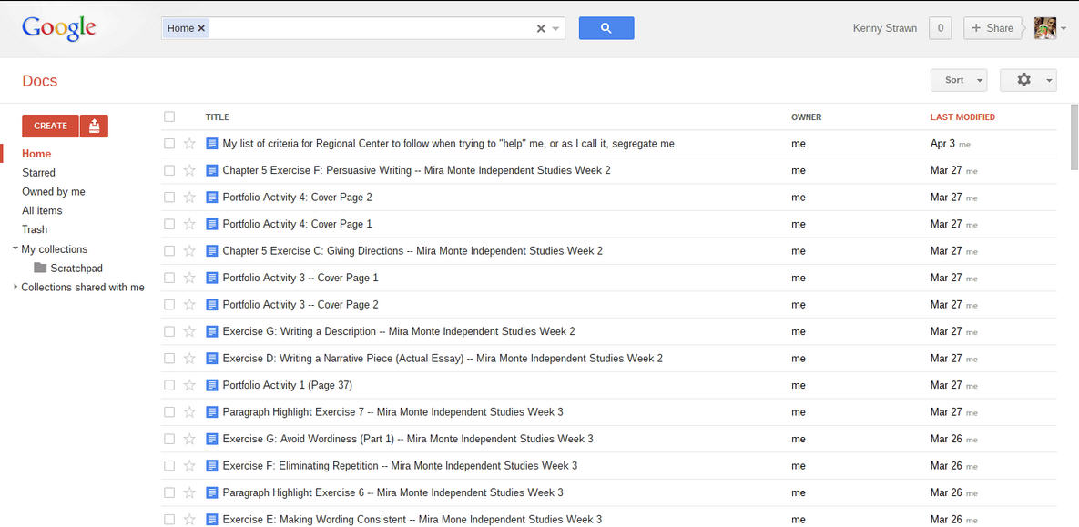Click the blue search magnifier button
The width and height of the screenshot is (1079, 527).
(606, 28)
